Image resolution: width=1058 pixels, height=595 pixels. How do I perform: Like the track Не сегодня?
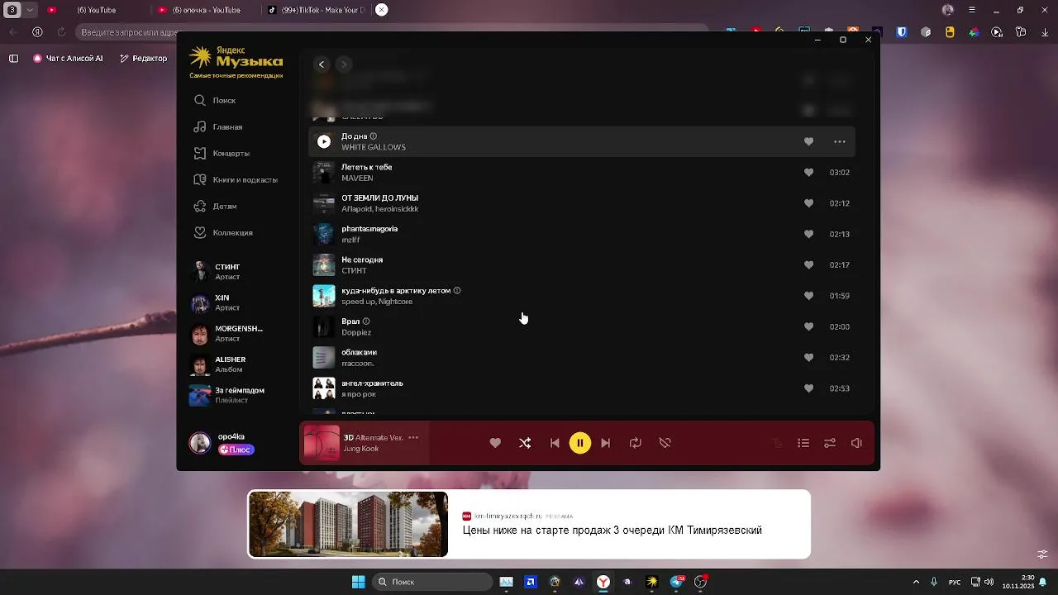[808, 264]
